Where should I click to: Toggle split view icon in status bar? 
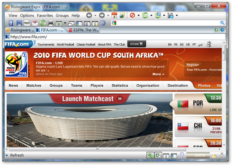(166, 156)
